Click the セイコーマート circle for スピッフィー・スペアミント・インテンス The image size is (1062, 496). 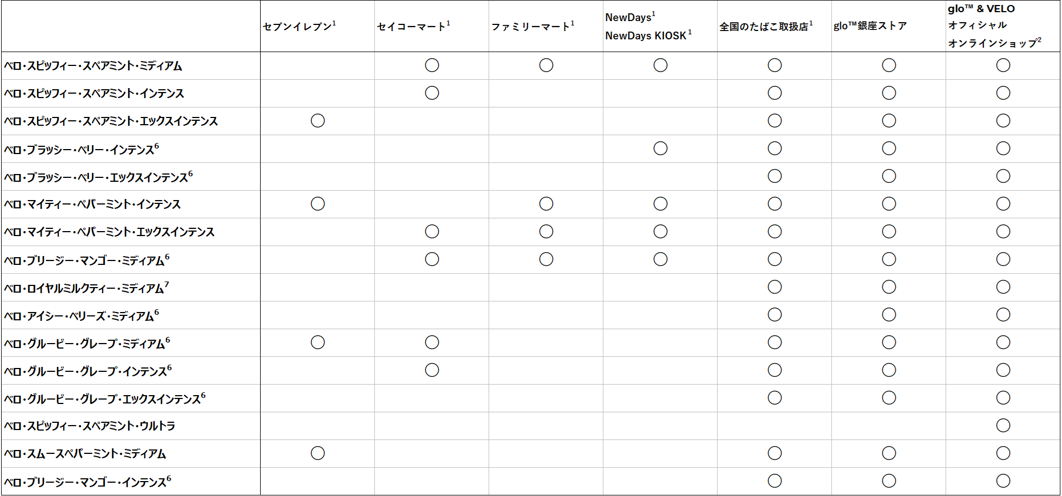click(x=432, y=93)
